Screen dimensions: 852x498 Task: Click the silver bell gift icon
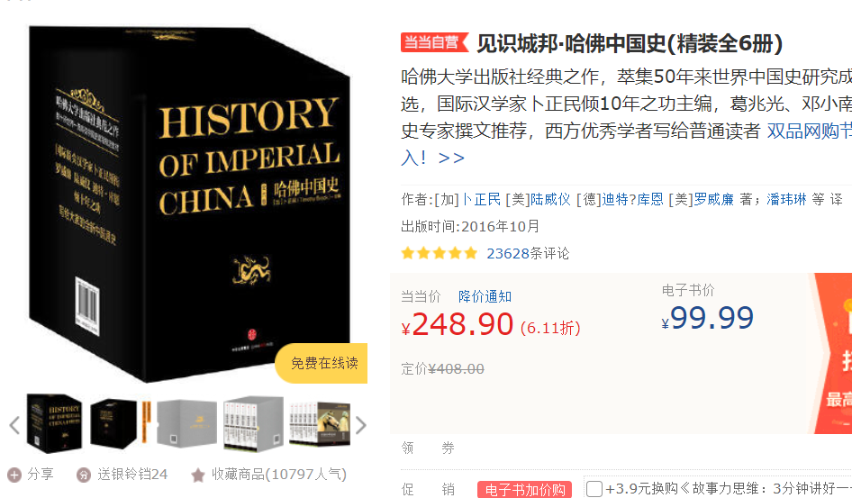pyautogui.click(x=84, y=475)
